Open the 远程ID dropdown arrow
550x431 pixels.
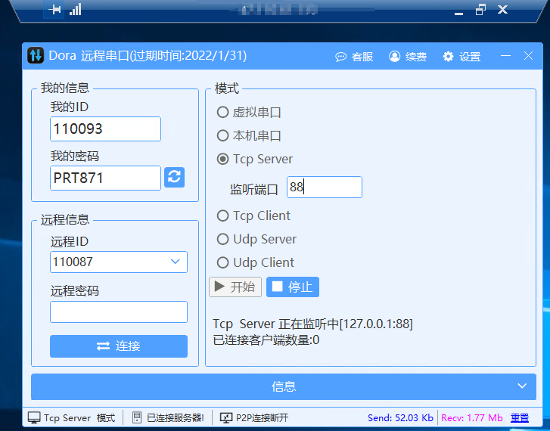tap(176, 262)
